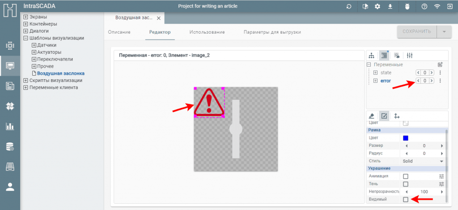Click the selection pointer panel icon
The image size is (458, 210).
[397, 55]
